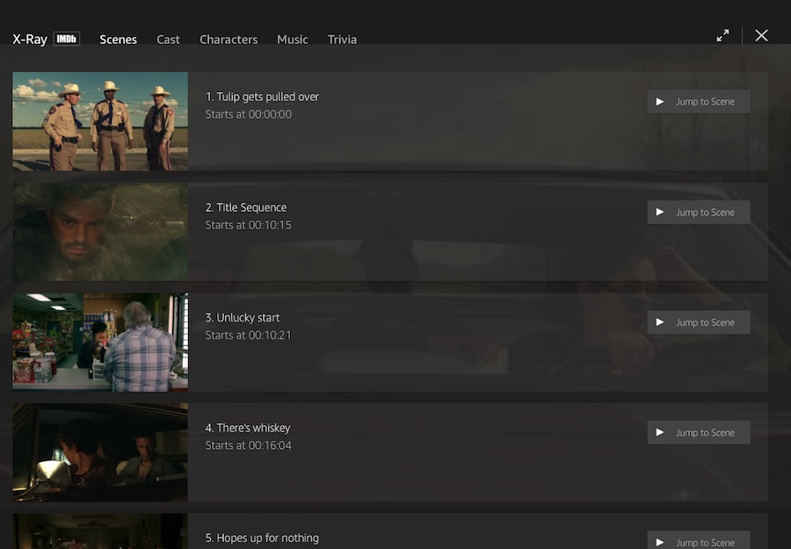Click title '5. Hopes up for nothing'
This screenshot has height=549, width=791.
click(262, 538)
